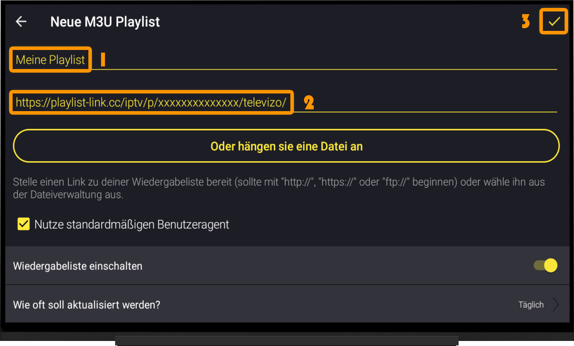574x346 pixels.
Task: Click the 'Neue M3U Playlist' header title
Action: click(x=105, y=22)
